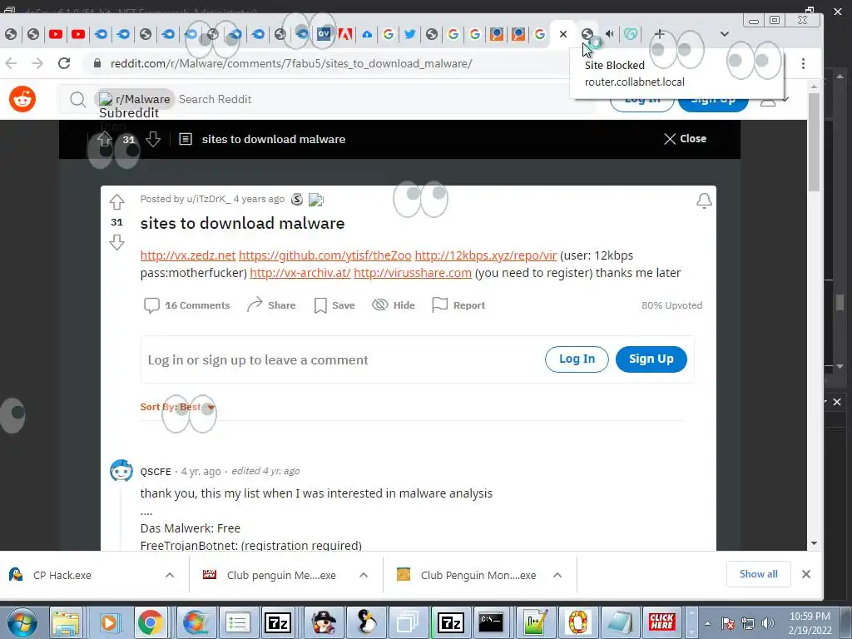The width and height of the screenshot is (852, 639).
Task: Switch to Chrome on the taskbar
Action: coord(151,622)
